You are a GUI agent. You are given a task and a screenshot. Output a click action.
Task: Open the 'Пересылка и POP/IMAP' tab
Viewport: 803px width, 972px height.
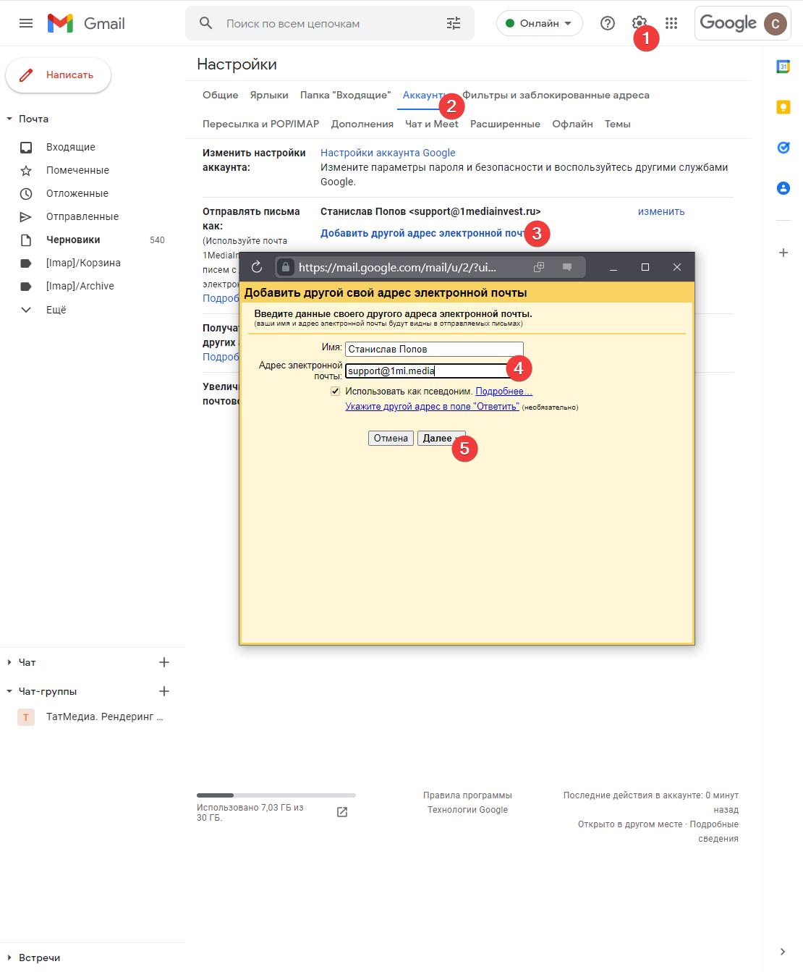(260, 124)
